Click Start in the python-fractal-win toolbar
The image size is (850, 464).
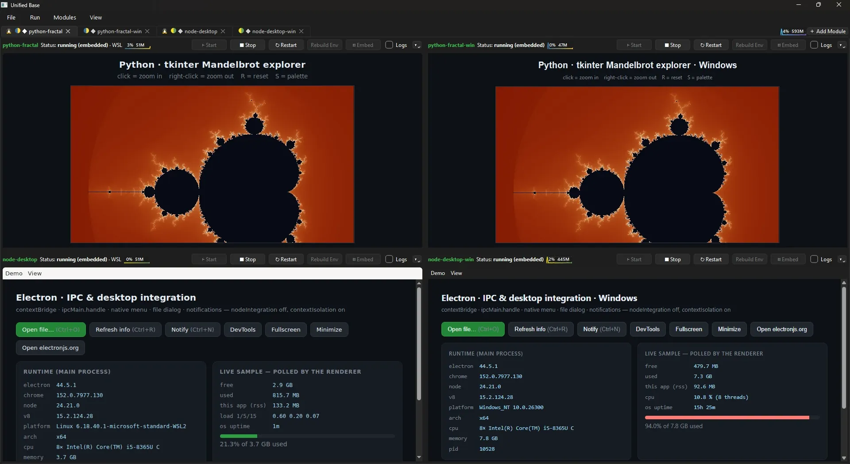[x=634, y=45]
